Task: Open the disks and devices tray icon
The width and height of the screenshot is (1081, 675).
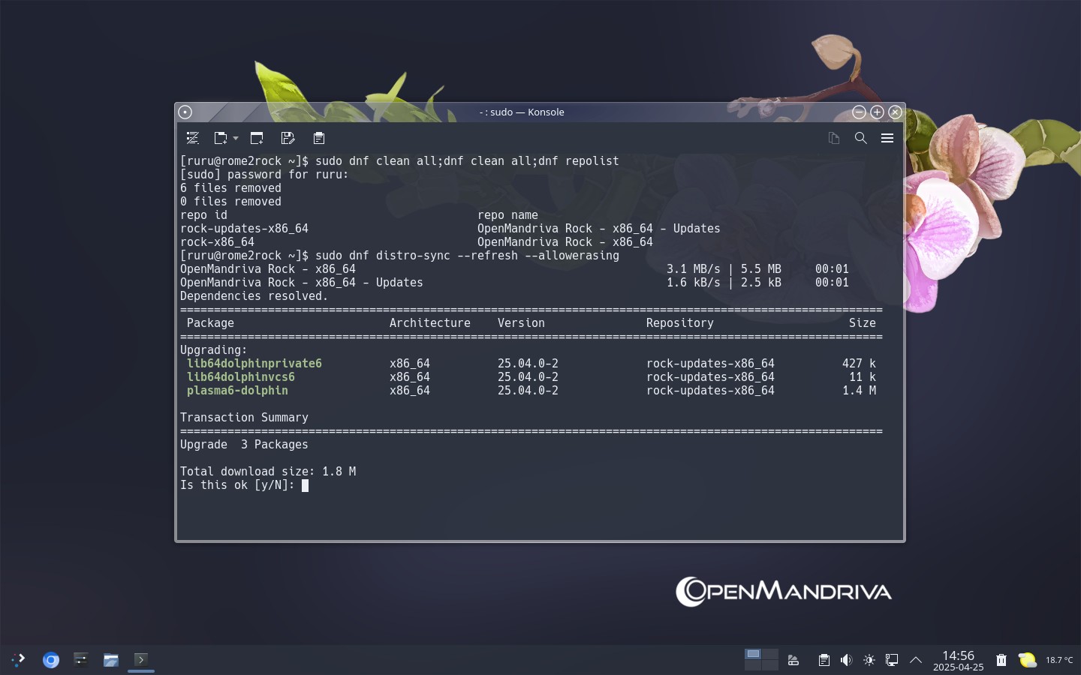Action: tap(793, 660)
